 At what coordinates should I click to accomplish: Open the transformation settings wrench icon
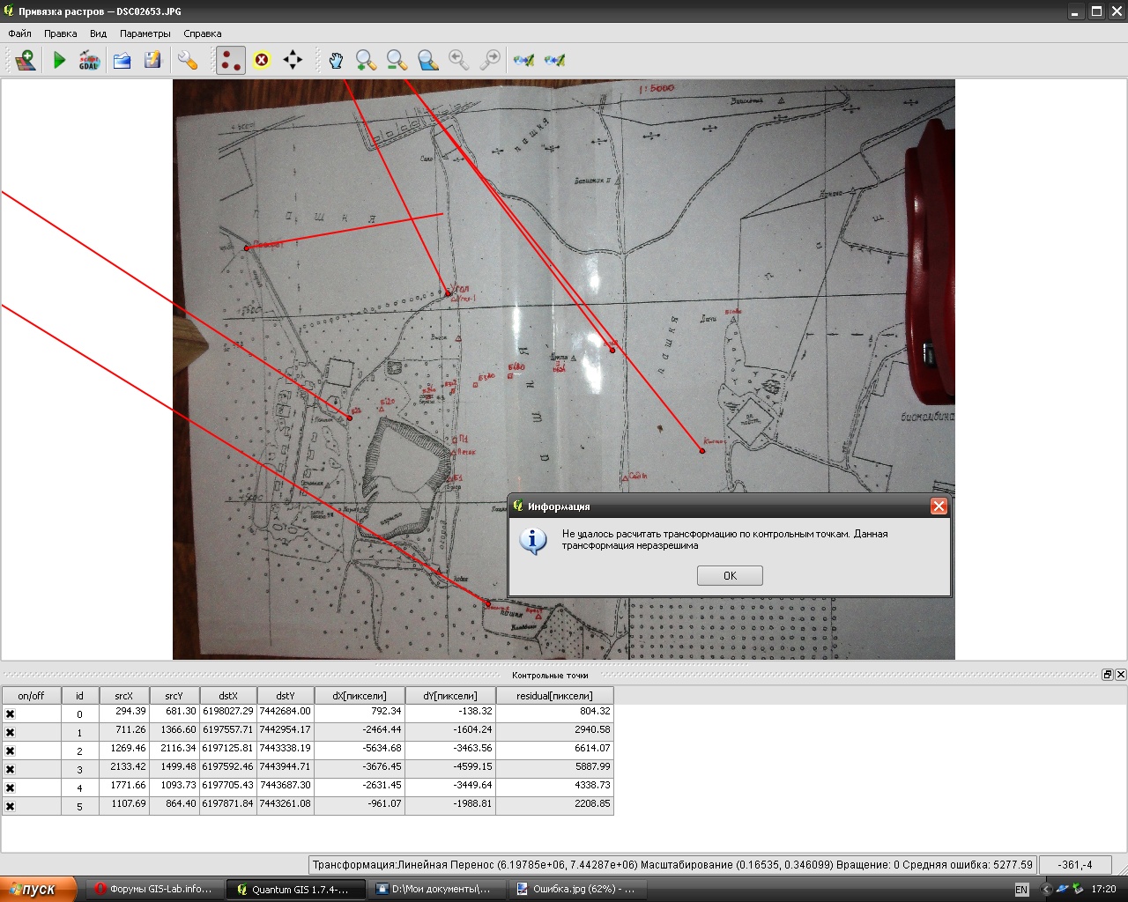tap(187, 60)
